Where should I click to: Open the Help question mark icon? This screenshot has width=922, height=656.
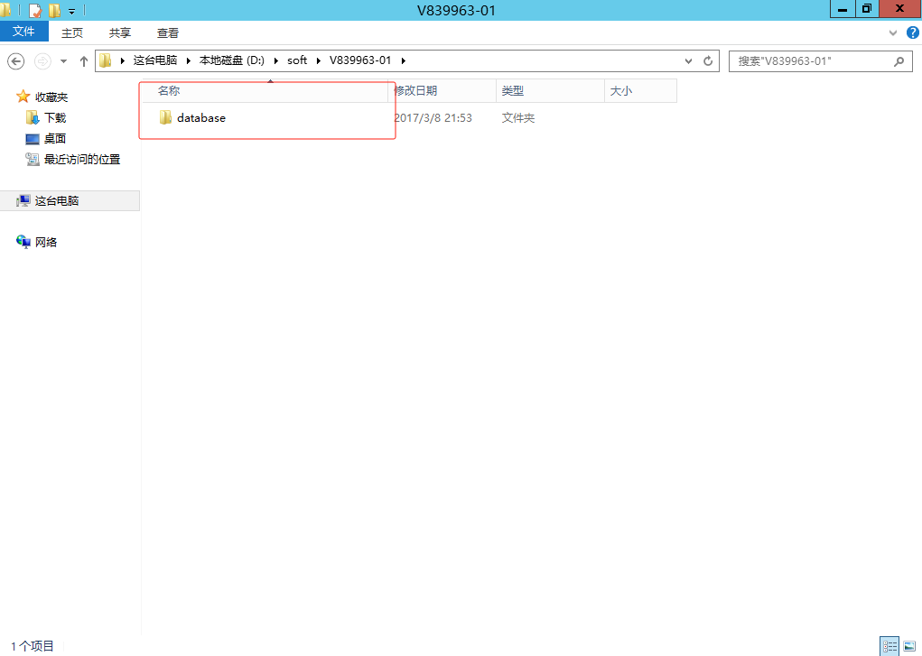click(913, 32)
